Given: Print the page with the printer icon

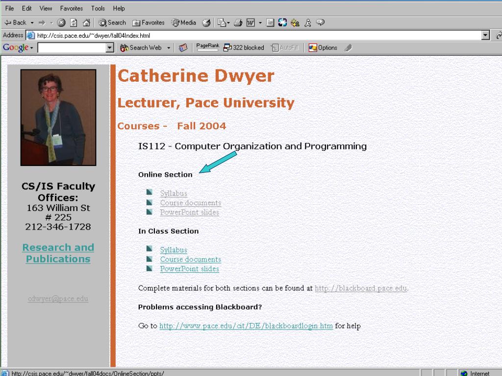Looking at the screenshot, I should click(x=238, y=23).
